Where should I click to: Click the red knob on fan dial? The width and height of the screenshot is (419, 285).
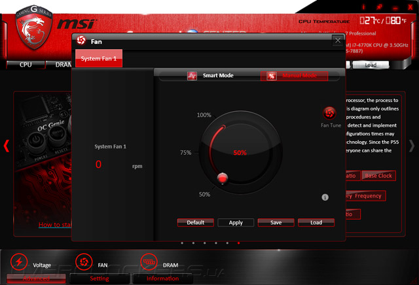click(223, 178)
